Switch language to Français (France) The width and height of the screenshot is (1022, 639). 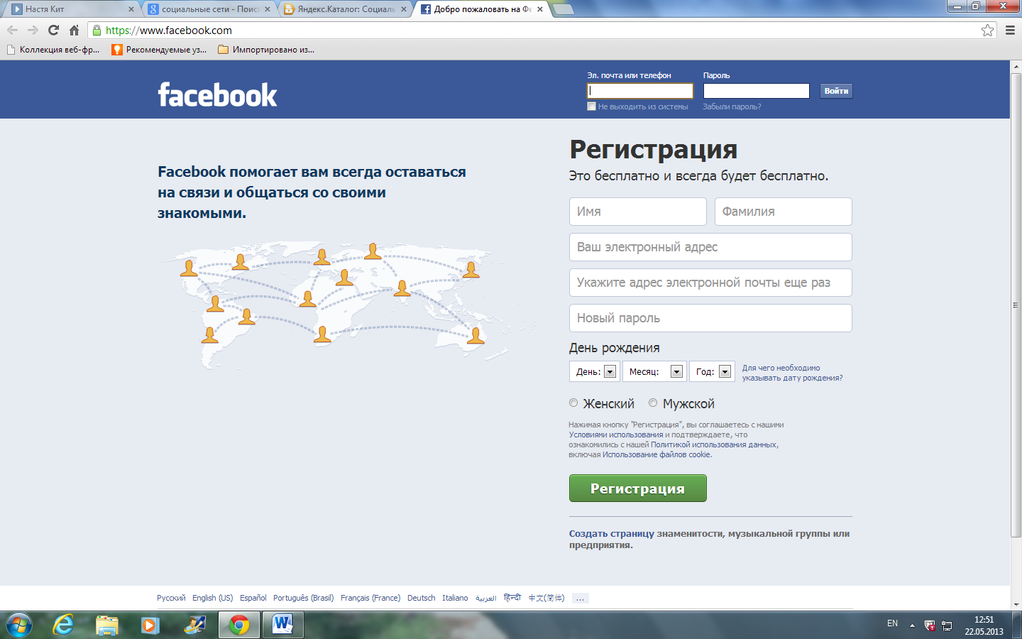click(x=370, y=598)
